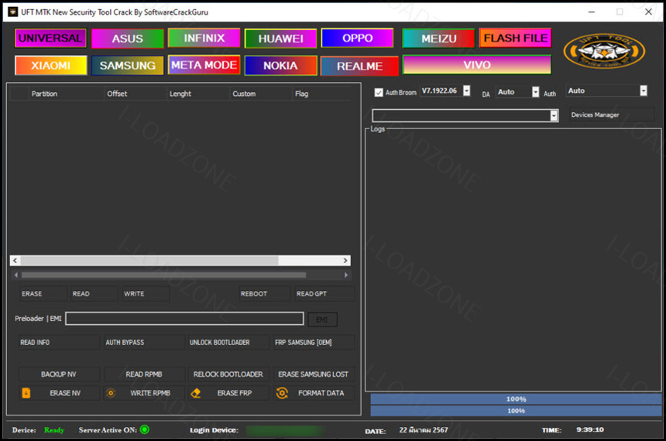Toggle the Auth Broom checkbox

pos(379,92)
